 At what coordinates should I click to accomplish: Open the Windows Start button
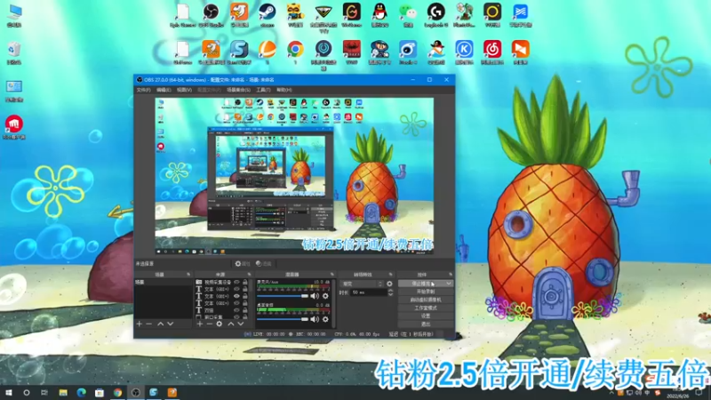click(x=9, y=393)
